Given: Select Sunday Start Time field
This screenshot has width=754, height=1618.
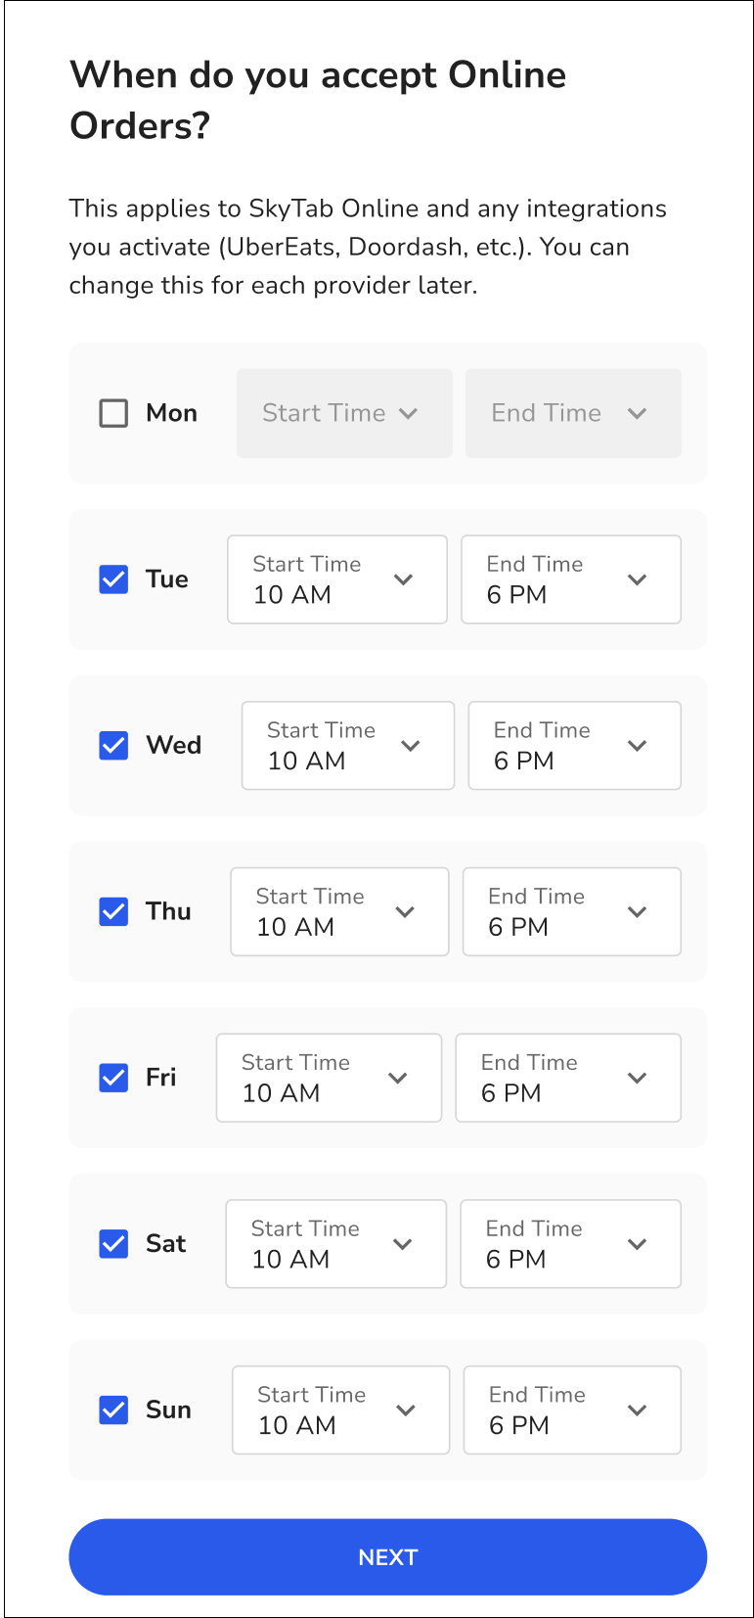Looking at the screenshot, I should [339, 1410].
